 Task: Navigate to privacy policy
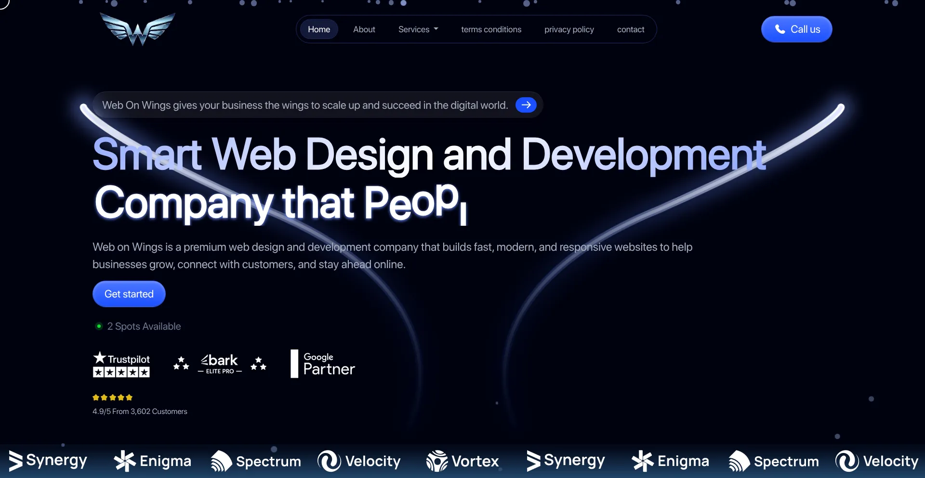tap(569, 29)
